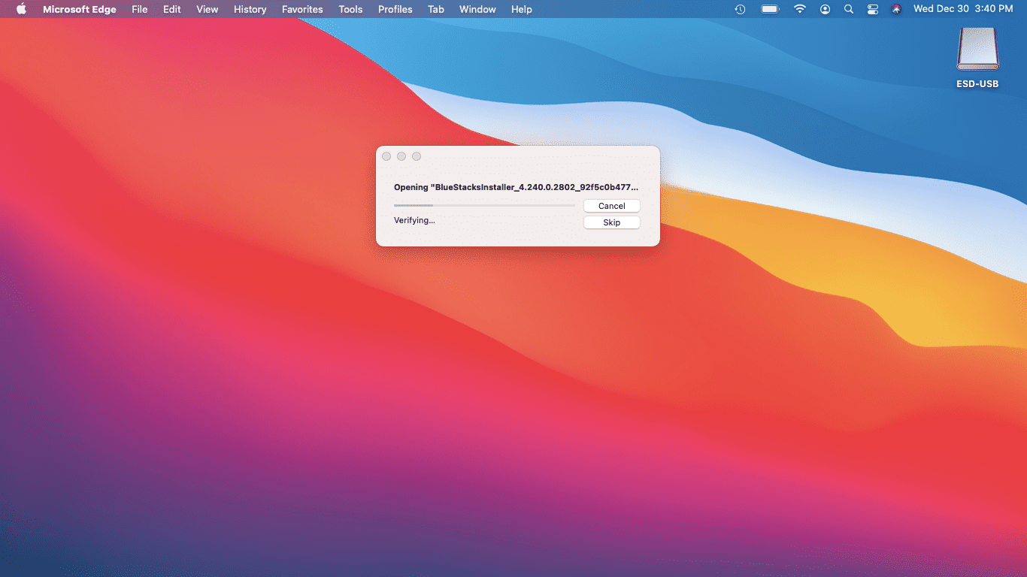
Task: Click the Siri icon
Action: coord(896,9)
